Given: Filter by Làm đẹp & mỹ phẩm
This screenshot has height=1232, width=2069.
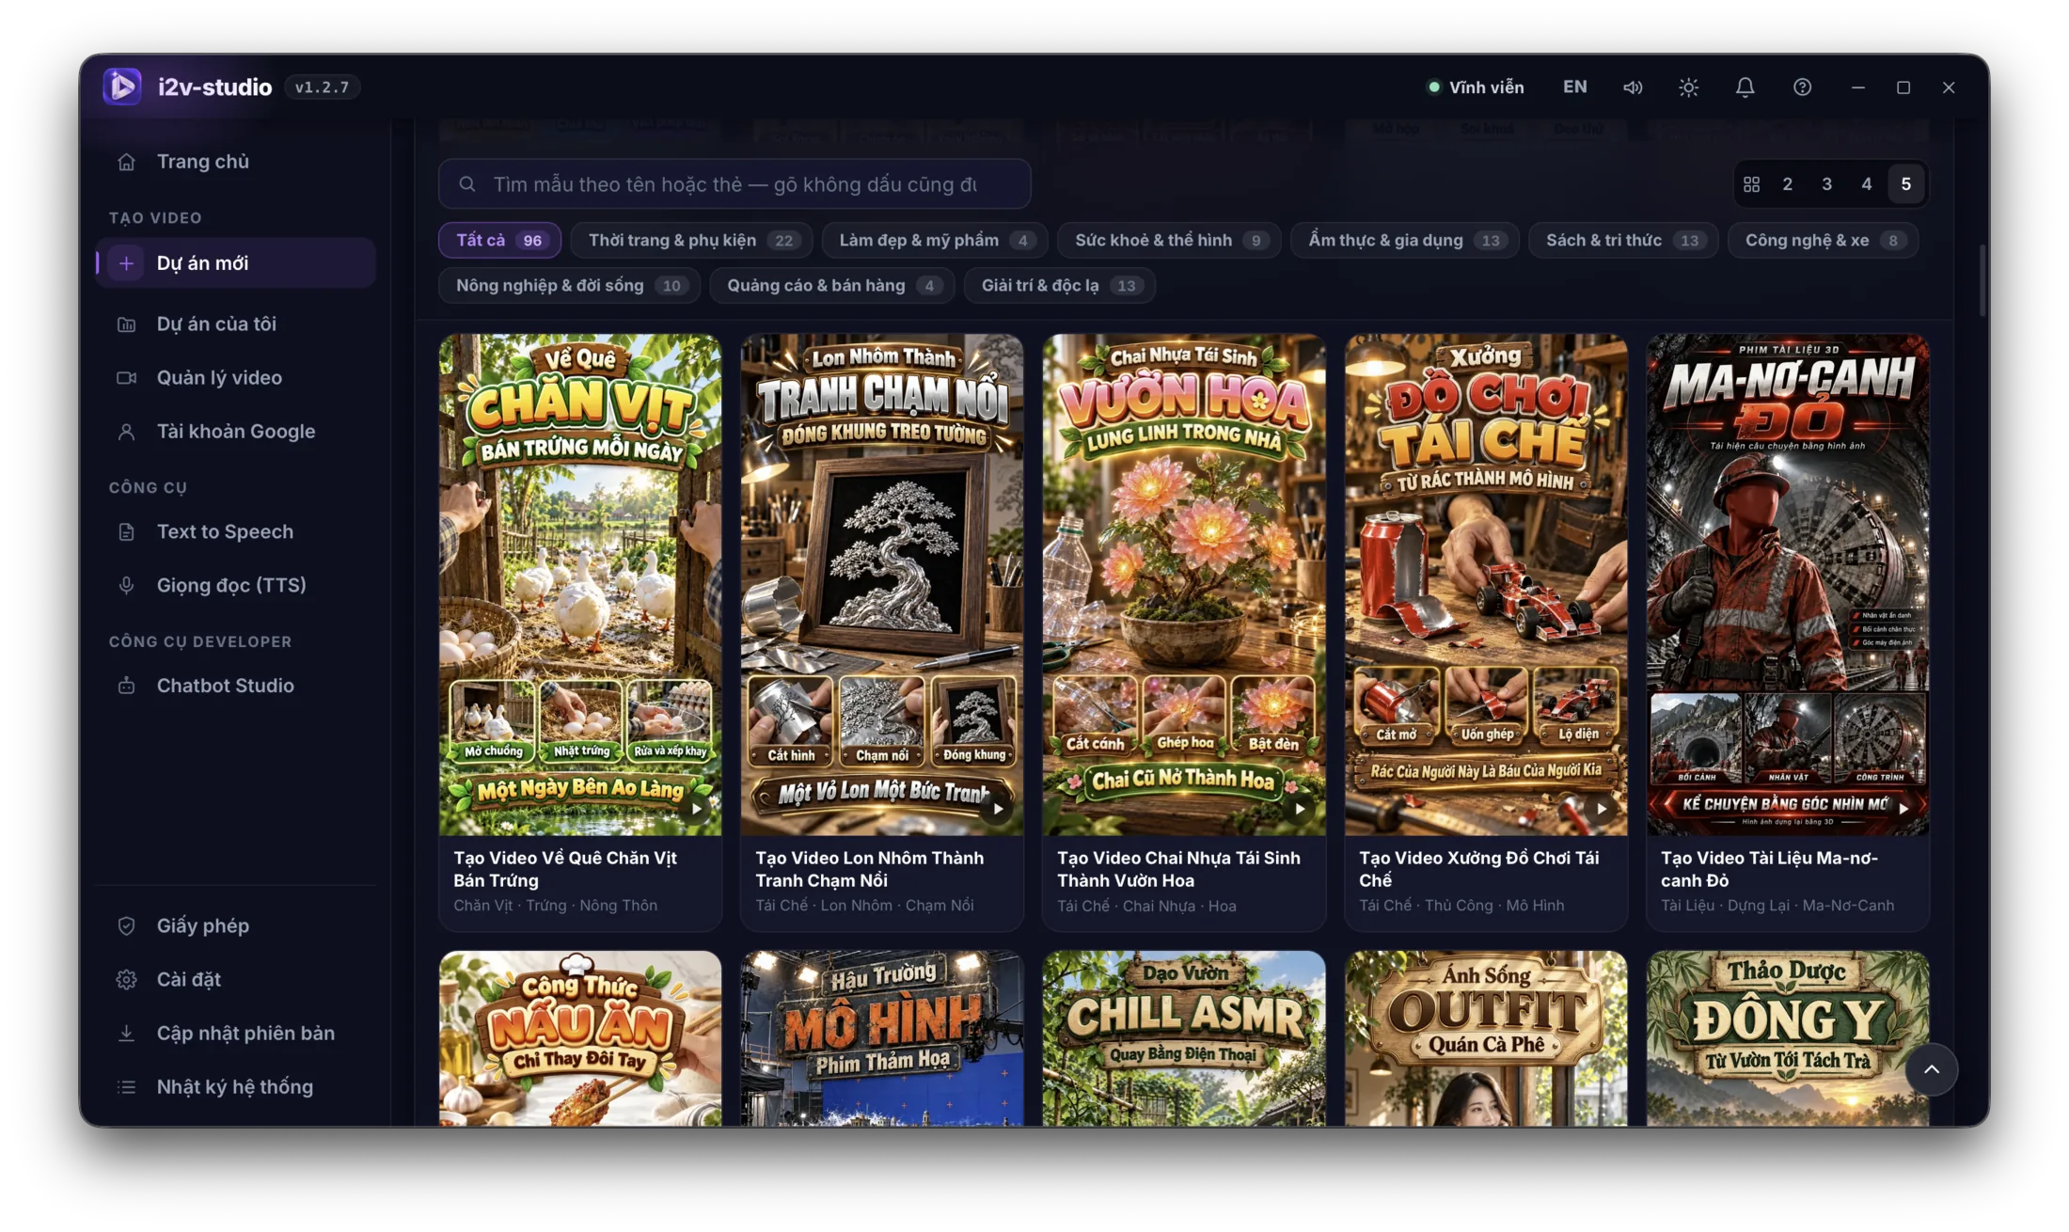Looking at the screenshot, I should click(936, 241).
